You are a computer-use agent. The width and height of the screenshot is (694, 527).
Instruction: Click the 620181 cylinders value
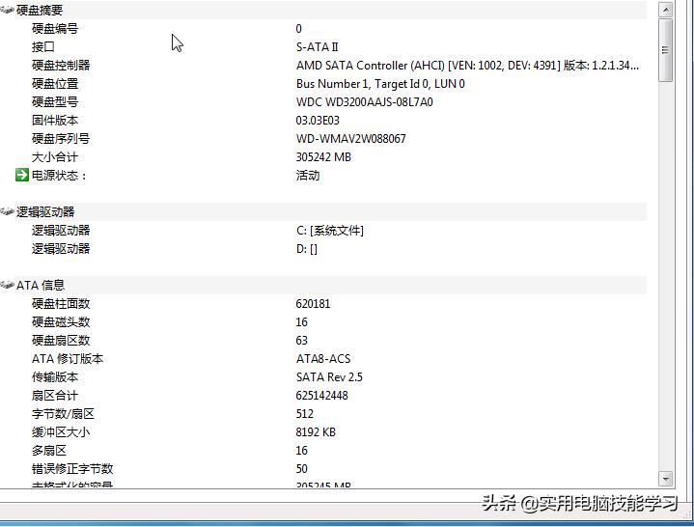coord(313,303)
